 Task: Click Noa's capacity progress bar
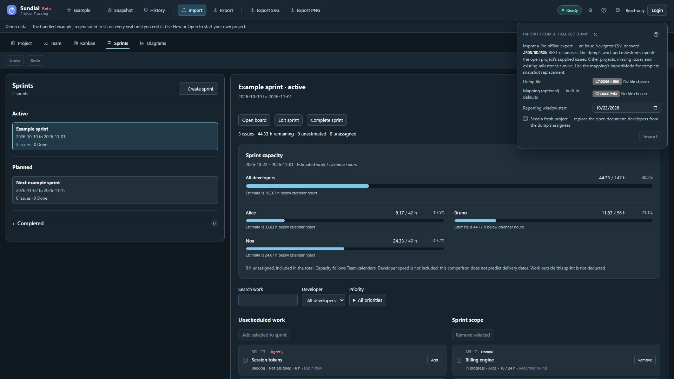pos(345,248)
